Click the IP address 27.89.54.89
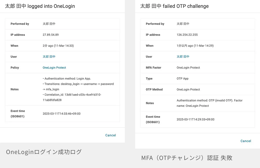The image size is (260, 168). click(x=50, y=35)
